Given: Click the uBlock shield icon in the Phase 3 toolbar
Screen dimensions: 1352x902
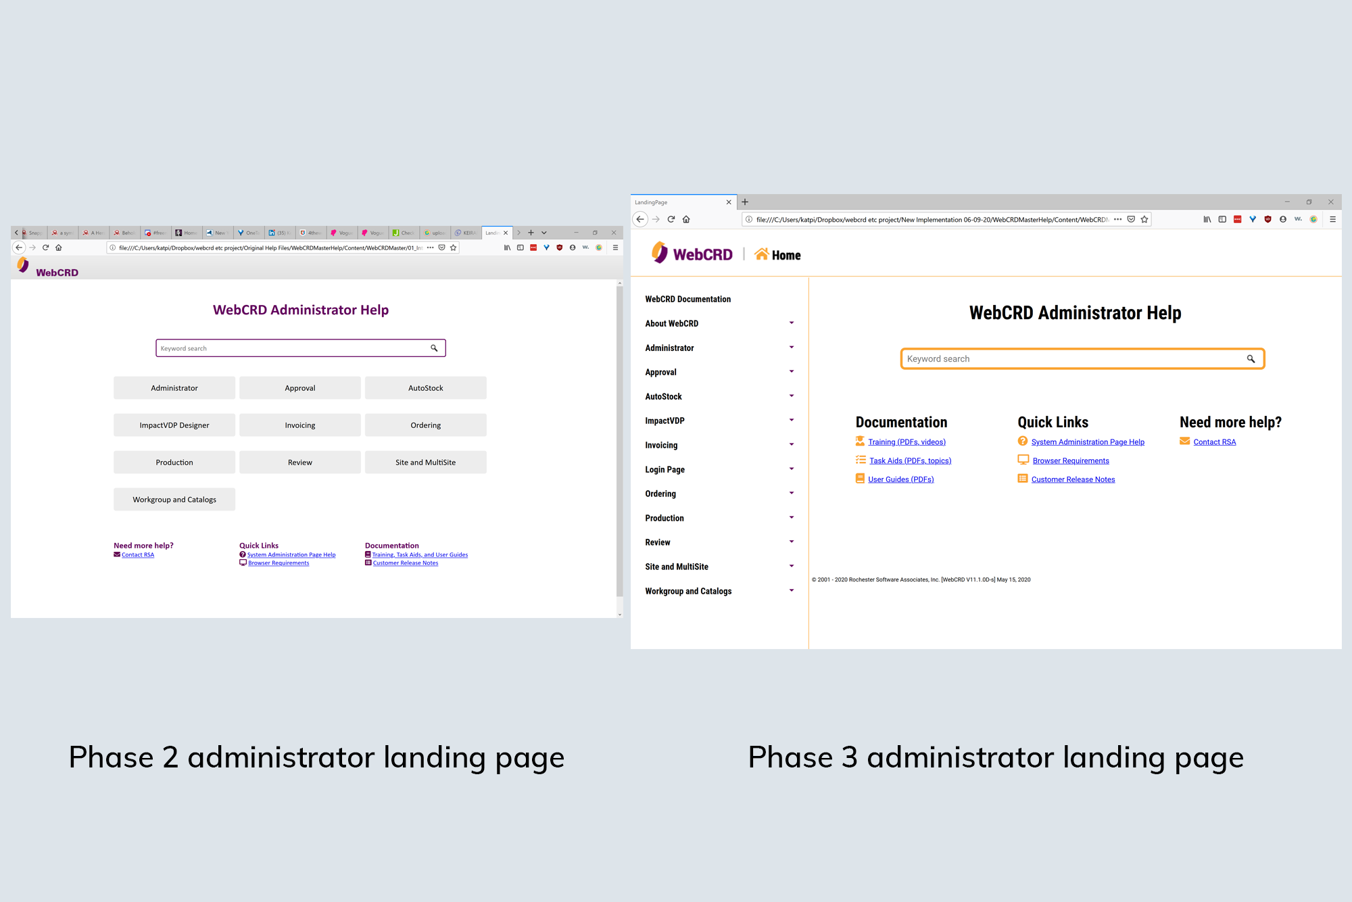Looking at the screenshot, I should (1267, 219).
